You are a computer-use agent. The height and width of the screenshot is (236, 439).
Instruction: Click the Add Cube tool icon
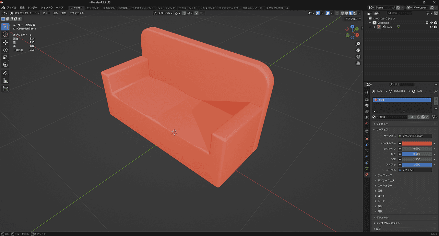[x=5, y=89]
